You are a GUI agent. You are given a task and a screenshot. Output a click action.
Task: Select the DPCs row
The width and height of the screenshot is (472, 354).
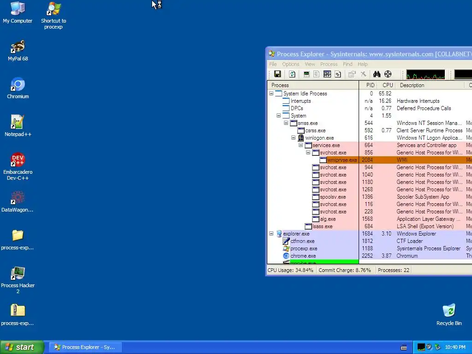point(370,108)
